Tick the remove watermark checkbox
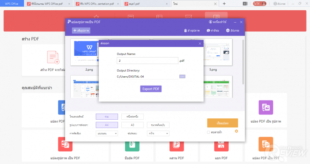The height and width of the screenshot is (164, 310). click(208, 132)
